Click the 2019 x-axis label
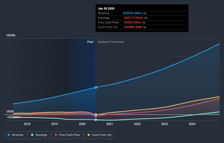This screenshot has width=224, height=143. (55, 124)
